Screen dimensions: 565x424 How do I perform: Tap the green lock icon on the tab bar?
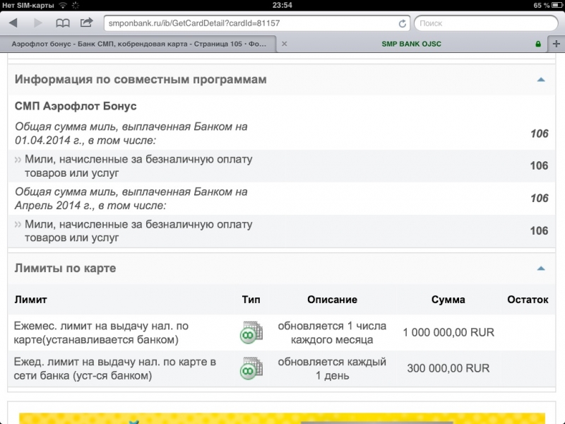(538, 44)
